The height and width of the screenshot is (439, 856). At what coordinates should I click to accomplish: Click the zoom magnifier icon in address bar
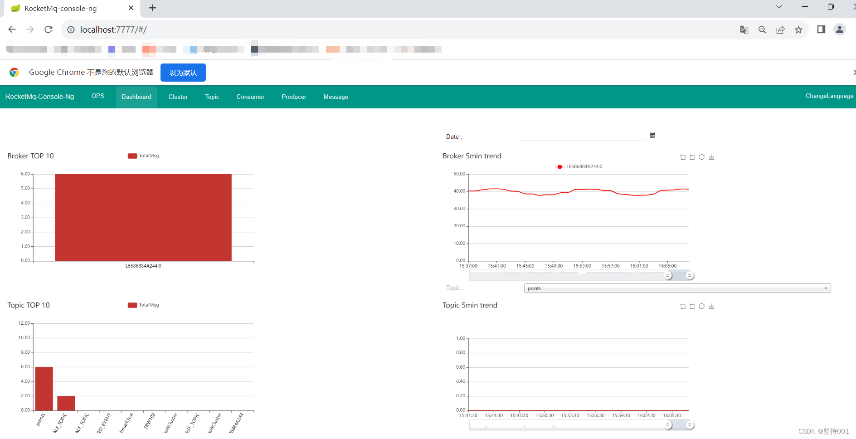[762, 29]
